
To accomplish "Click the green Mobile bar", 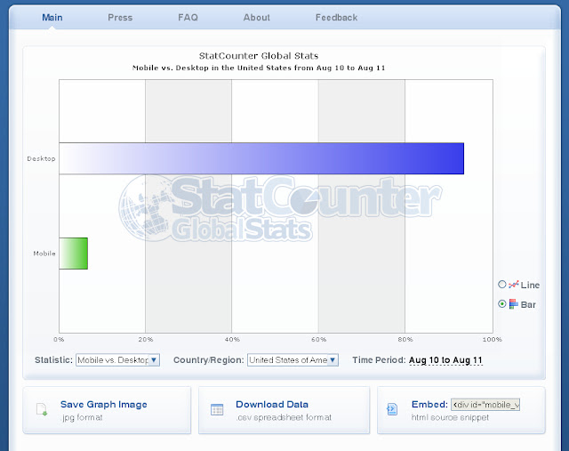I will point(73,254).
